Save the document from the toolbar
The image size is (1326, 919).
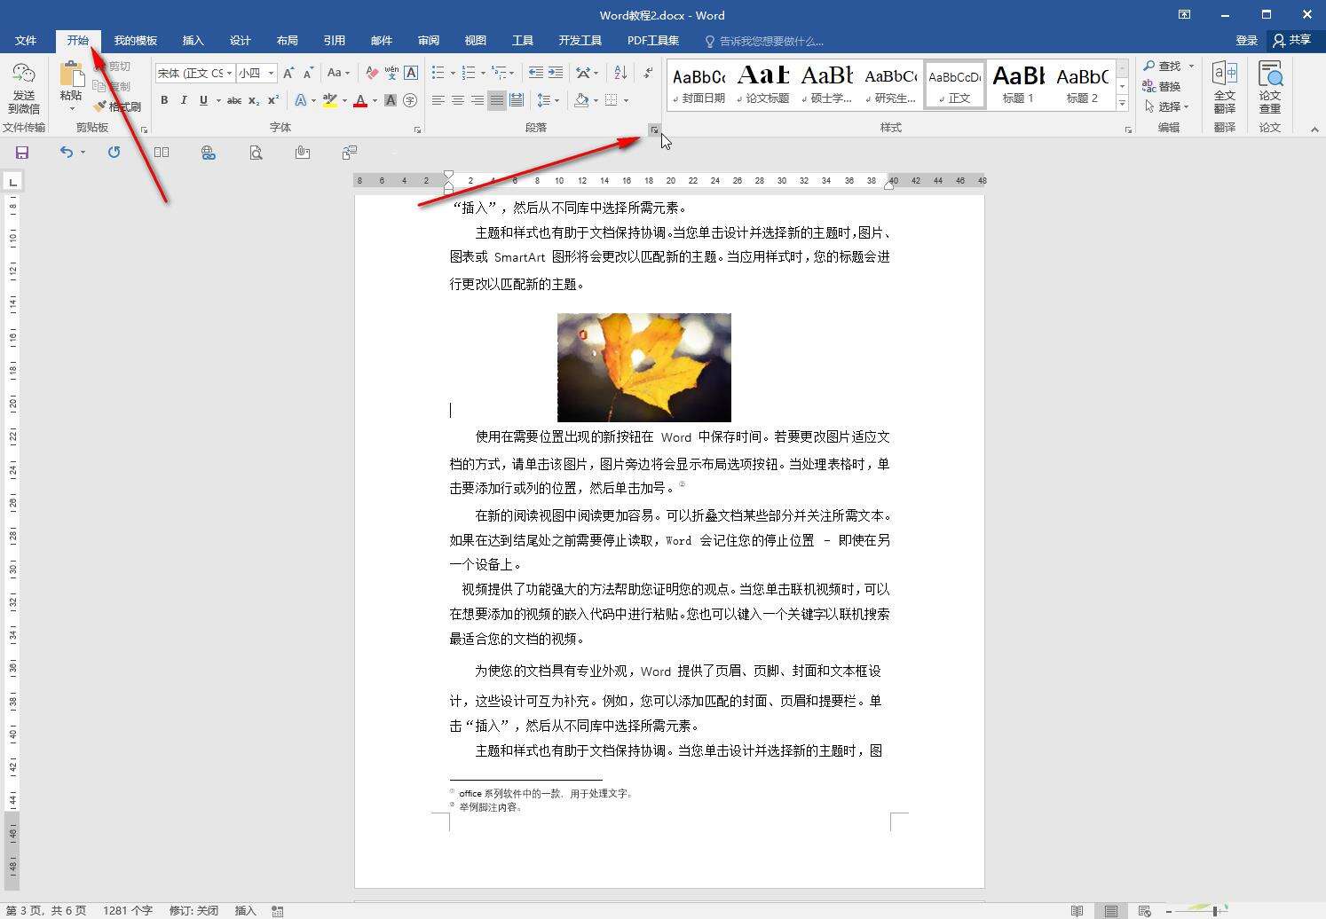click(21, 152)
